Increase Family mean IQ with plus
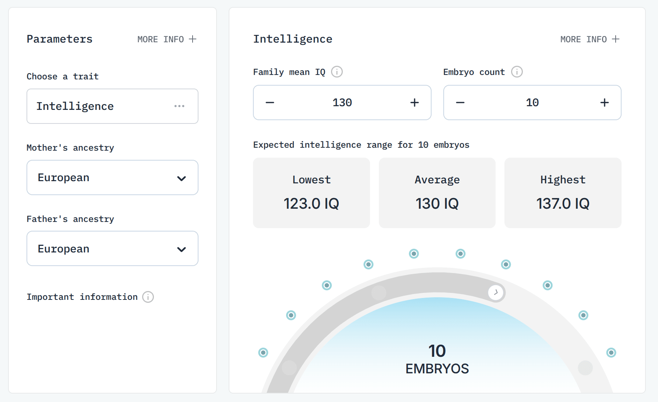 (x=415, y=103)
